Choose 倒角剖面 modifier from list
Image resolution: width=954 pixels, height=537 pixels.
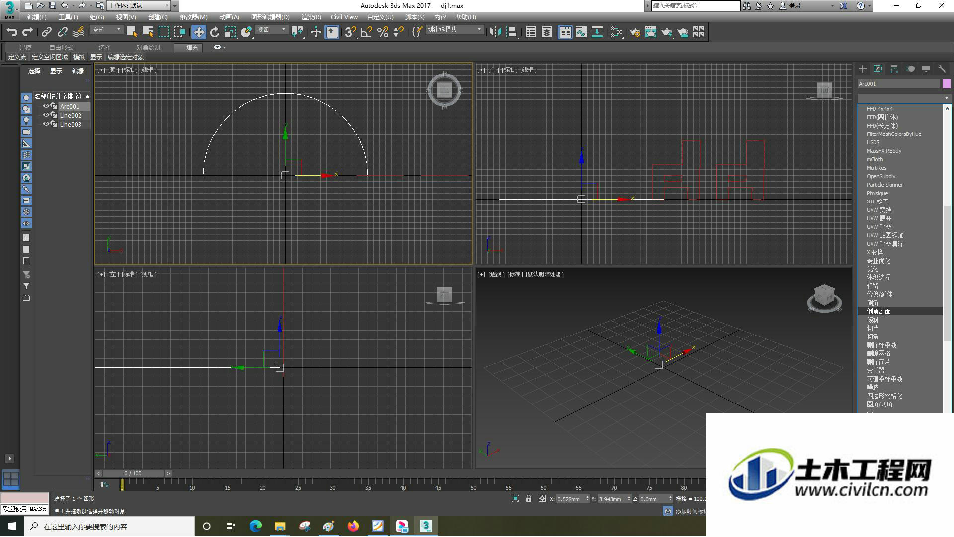[900, 311]
